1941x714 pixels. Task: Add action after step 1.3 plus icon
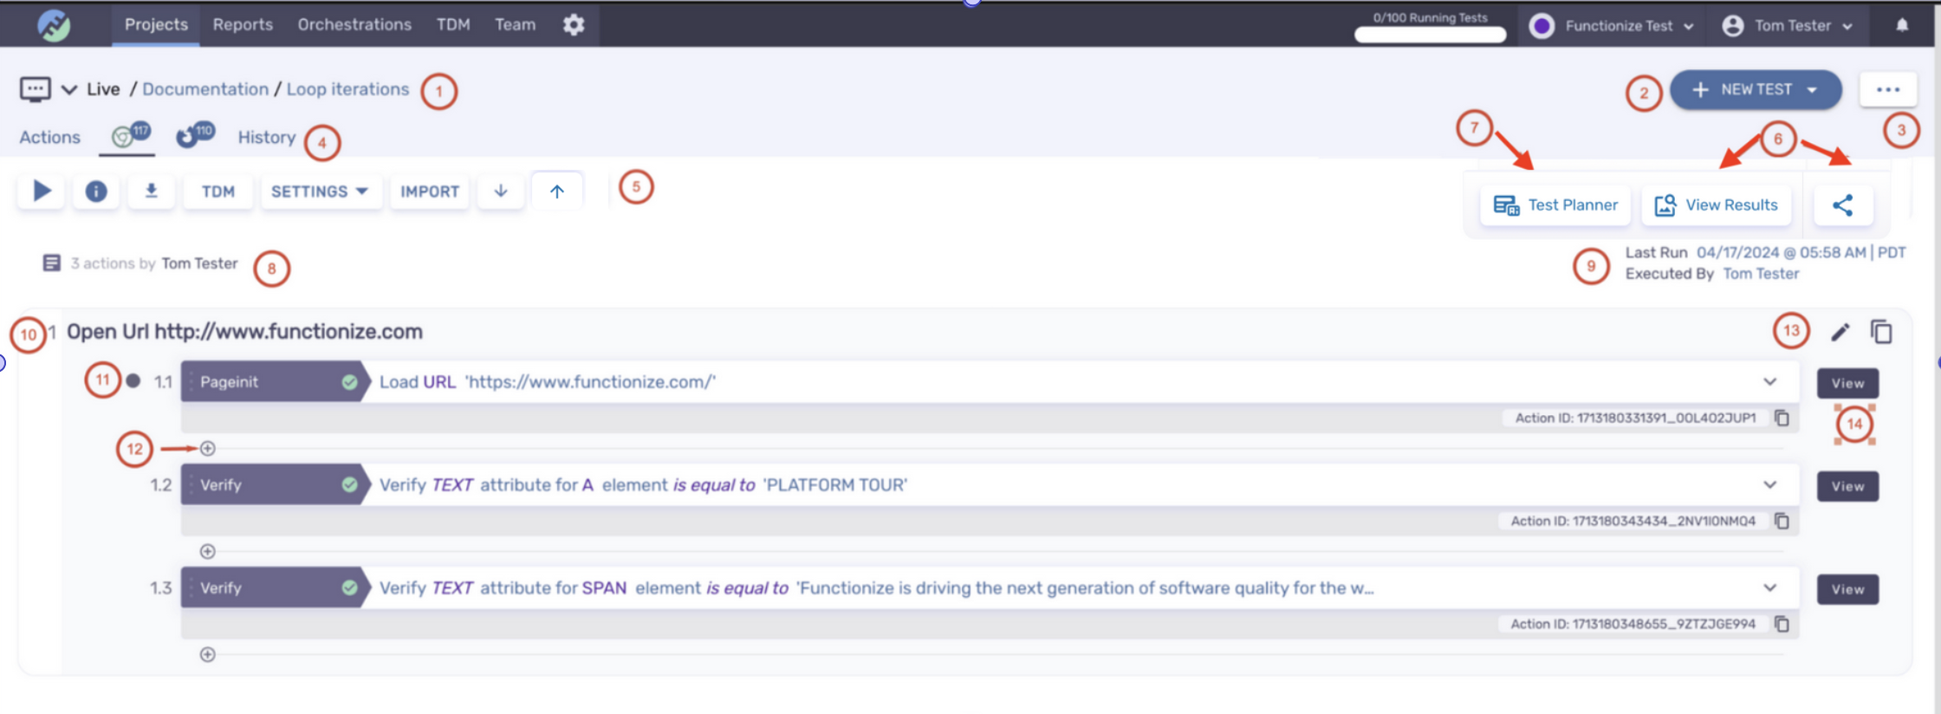pyautogui.click(x=208, y=654)
